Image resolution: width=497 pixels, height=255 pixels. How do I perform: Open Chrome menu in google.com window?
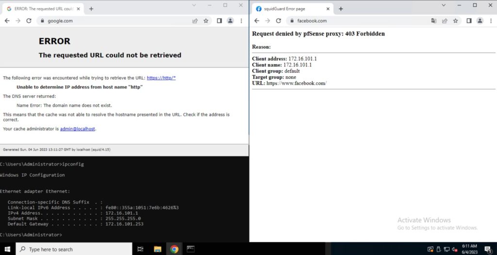click(241, 20)
